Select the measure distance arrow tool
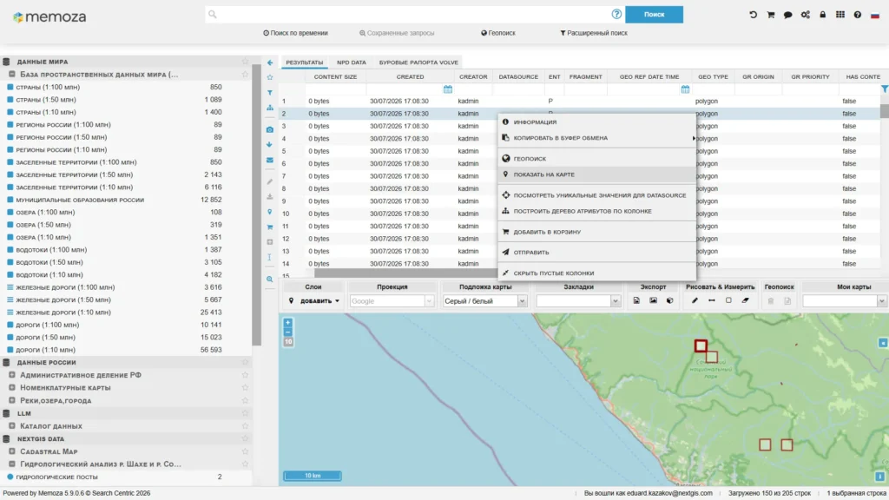889x500 pixels. click(x=712, y=300)
